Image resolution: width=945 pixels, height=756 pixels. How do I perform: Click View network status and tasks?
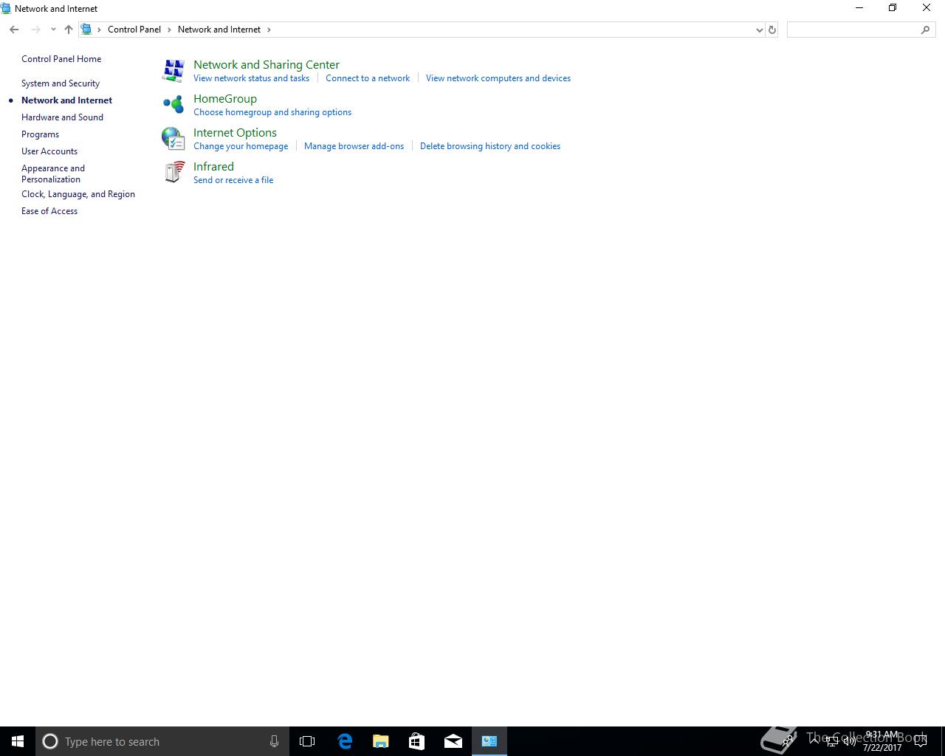click(x=251, y=78)
